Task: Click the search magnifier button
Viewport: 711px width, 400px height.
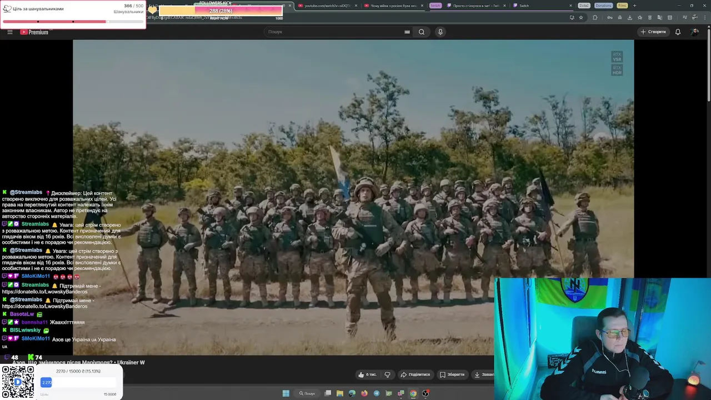Action: (x=422, y=32)
